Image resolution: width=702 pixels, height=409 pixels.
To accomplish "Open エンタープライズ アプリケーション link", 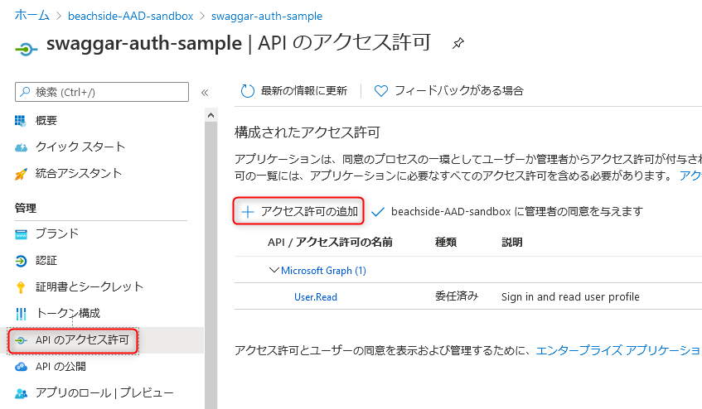I will (x=618, y=350).
